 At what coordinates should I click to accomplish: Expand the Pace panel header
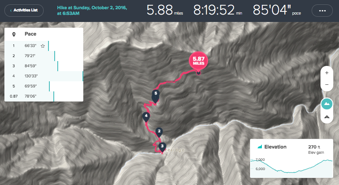[x=44, y=34]
